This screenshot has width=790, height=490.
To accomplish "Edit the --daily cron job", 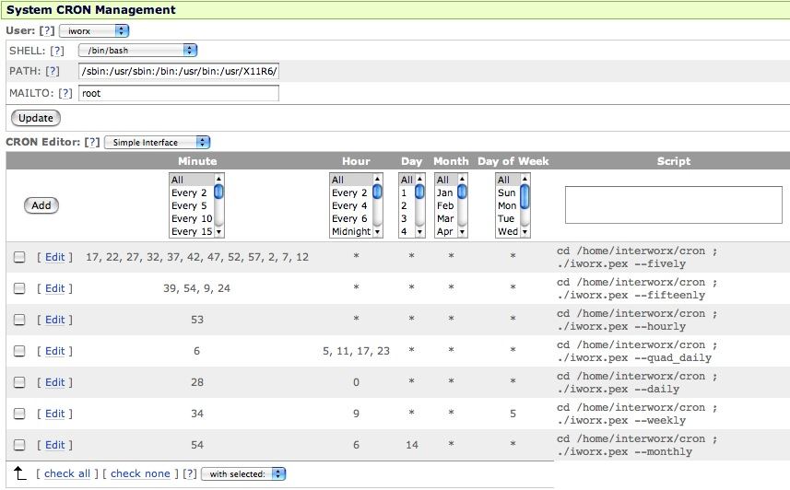I will pyautogui.click(x=55, y=382).
